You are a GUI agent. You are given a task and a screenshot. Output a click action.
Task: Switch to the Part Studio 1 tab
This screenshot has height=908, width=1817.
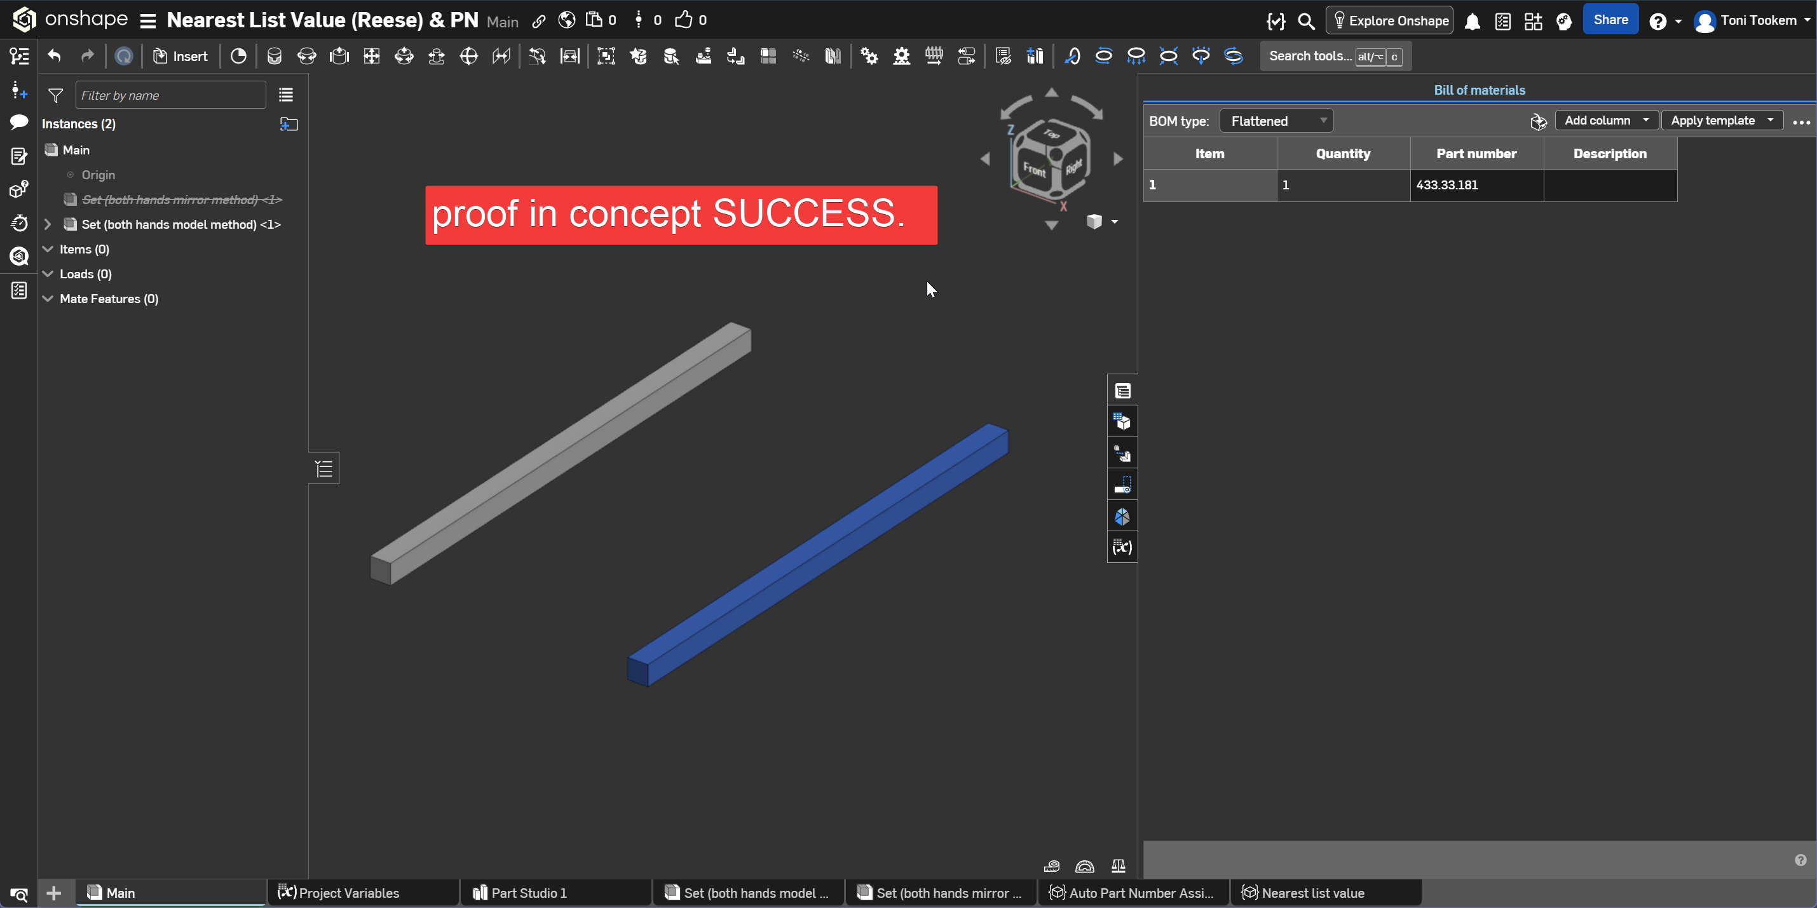[x=528, y=893]
